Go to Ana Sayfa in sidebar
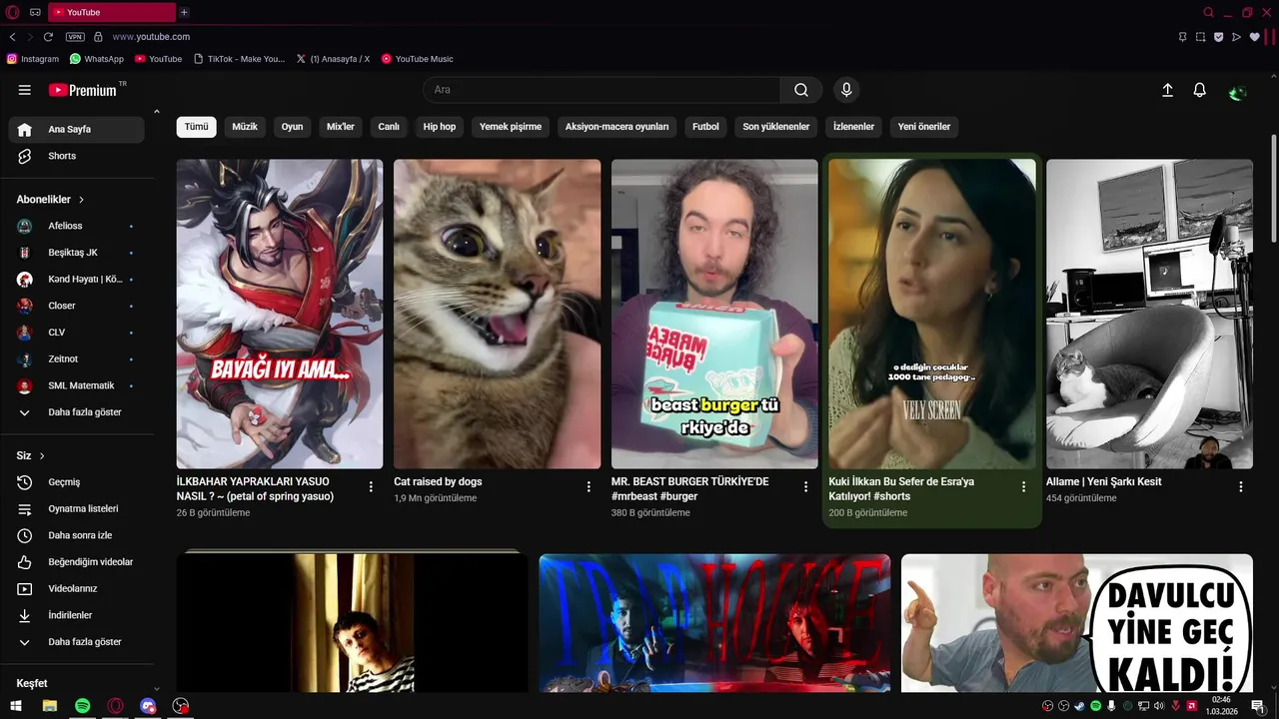Screen dimensions: 1279x719 pyautogui.click(x=76, y=130)
